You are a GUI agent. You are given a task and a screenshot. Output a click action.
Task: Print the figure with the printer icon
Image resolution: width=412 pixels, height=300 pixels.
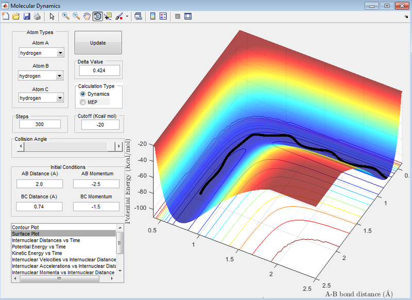coord(37,16)
